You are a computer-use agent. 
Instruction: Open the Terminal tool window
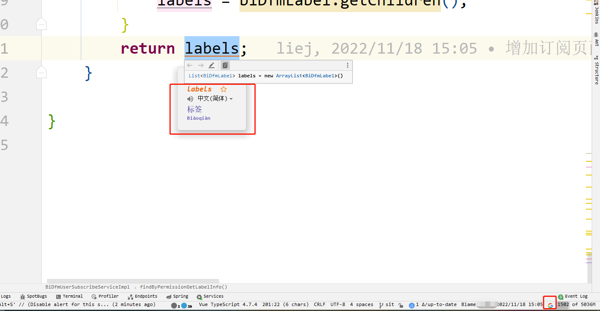pos(70,296)
